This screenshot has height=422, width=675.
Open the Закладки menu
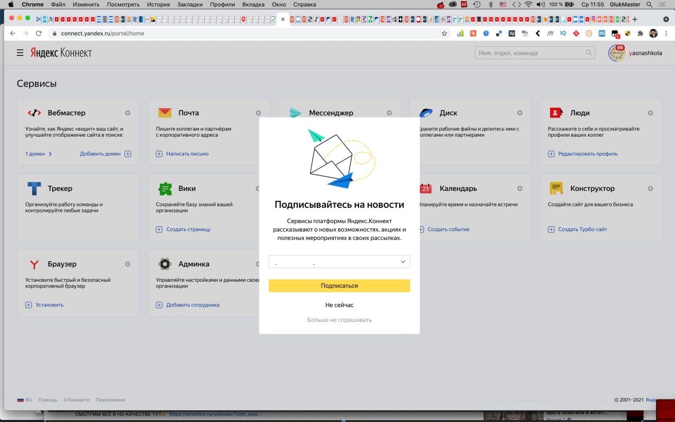pos(190,4)
